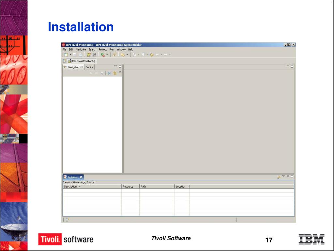This screenshot has height=251, width=334.
Task: Close the Problems view tab
Action: tap(81, 177)
